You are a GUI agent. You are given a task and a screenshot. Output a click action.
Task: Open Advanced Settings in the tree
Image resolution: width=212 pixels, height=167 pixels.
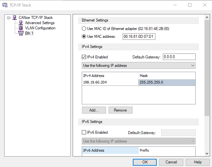point(40,23)
